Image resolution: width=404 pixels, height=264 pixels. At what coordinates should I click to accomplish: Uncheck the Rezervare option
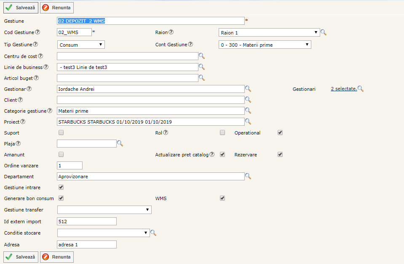(x=280, y=154)
